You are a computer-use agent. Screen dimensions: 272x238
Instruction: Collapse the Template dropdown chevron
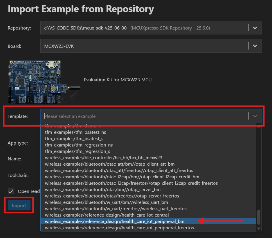(x=255, y=116)
